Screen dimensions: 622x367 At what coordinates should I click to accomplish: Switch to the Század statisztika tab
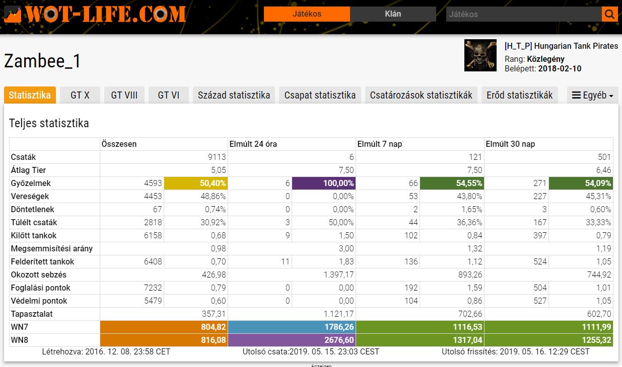pos(234,95)
